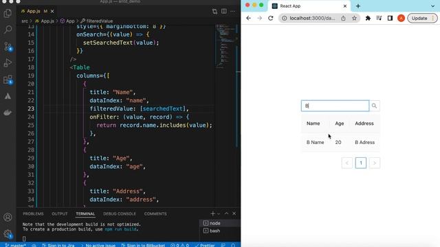Open the Source Control view
Image resolution: width=440 pixels, height=247 pixels.
(x=8, y=46)
